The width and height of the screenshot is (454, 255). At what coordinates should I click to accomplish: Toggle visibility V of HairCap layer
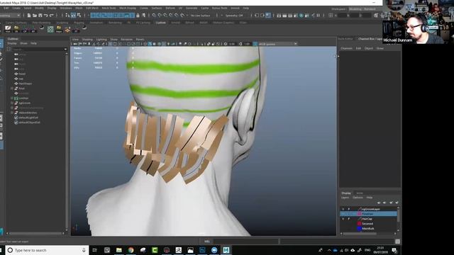pyautogui.click(x=343, y=219)
